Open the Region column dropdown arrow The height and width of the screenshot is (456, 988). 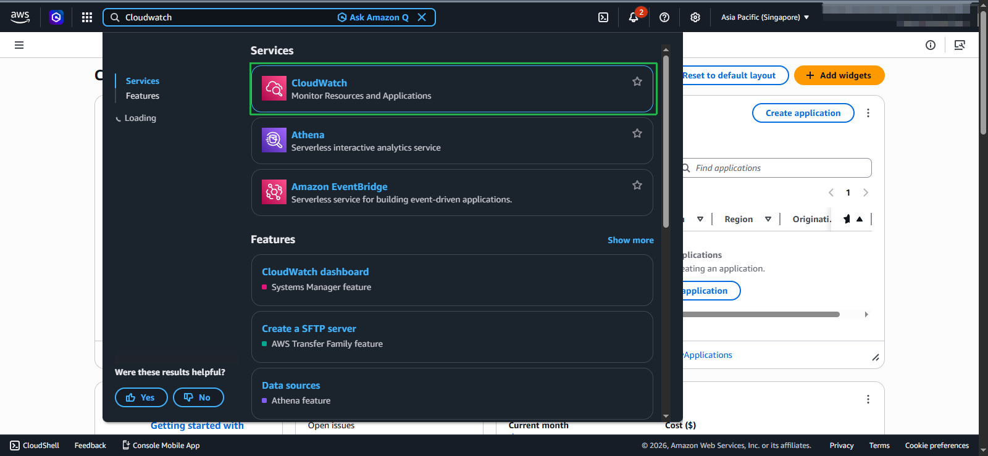tap(768, 219)
